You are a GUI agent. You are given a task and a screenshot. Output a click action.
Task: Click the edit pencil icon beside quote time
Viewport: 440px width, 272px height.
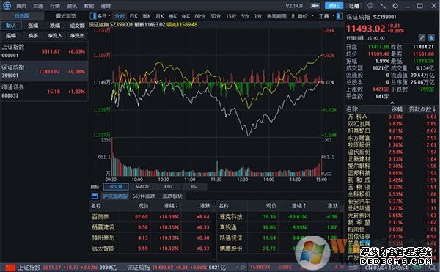click(x=422, y=37)
